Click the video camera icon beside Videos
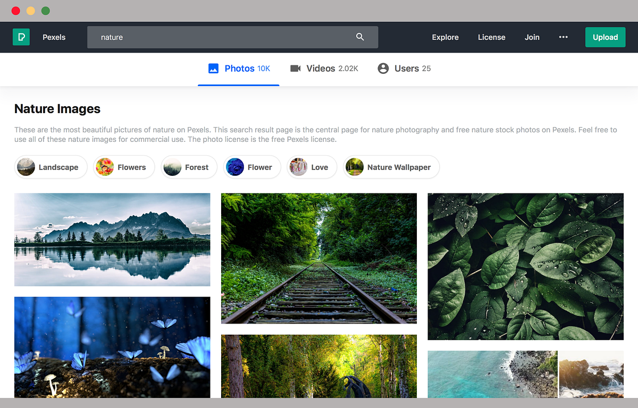This screenshot has width=638, height=408. pyautogui.click(x=296, y=68)
